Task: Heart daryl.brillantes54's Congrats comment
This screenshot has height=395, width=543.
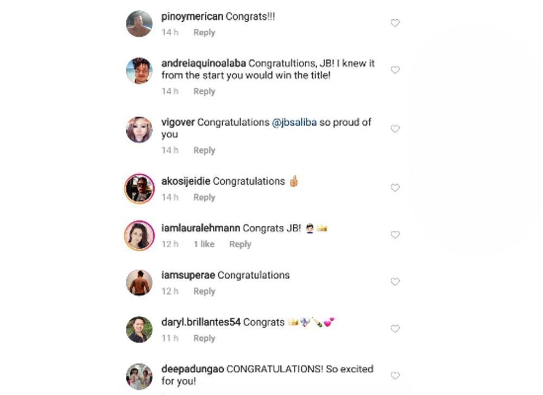Action: (x=395, y=329)
